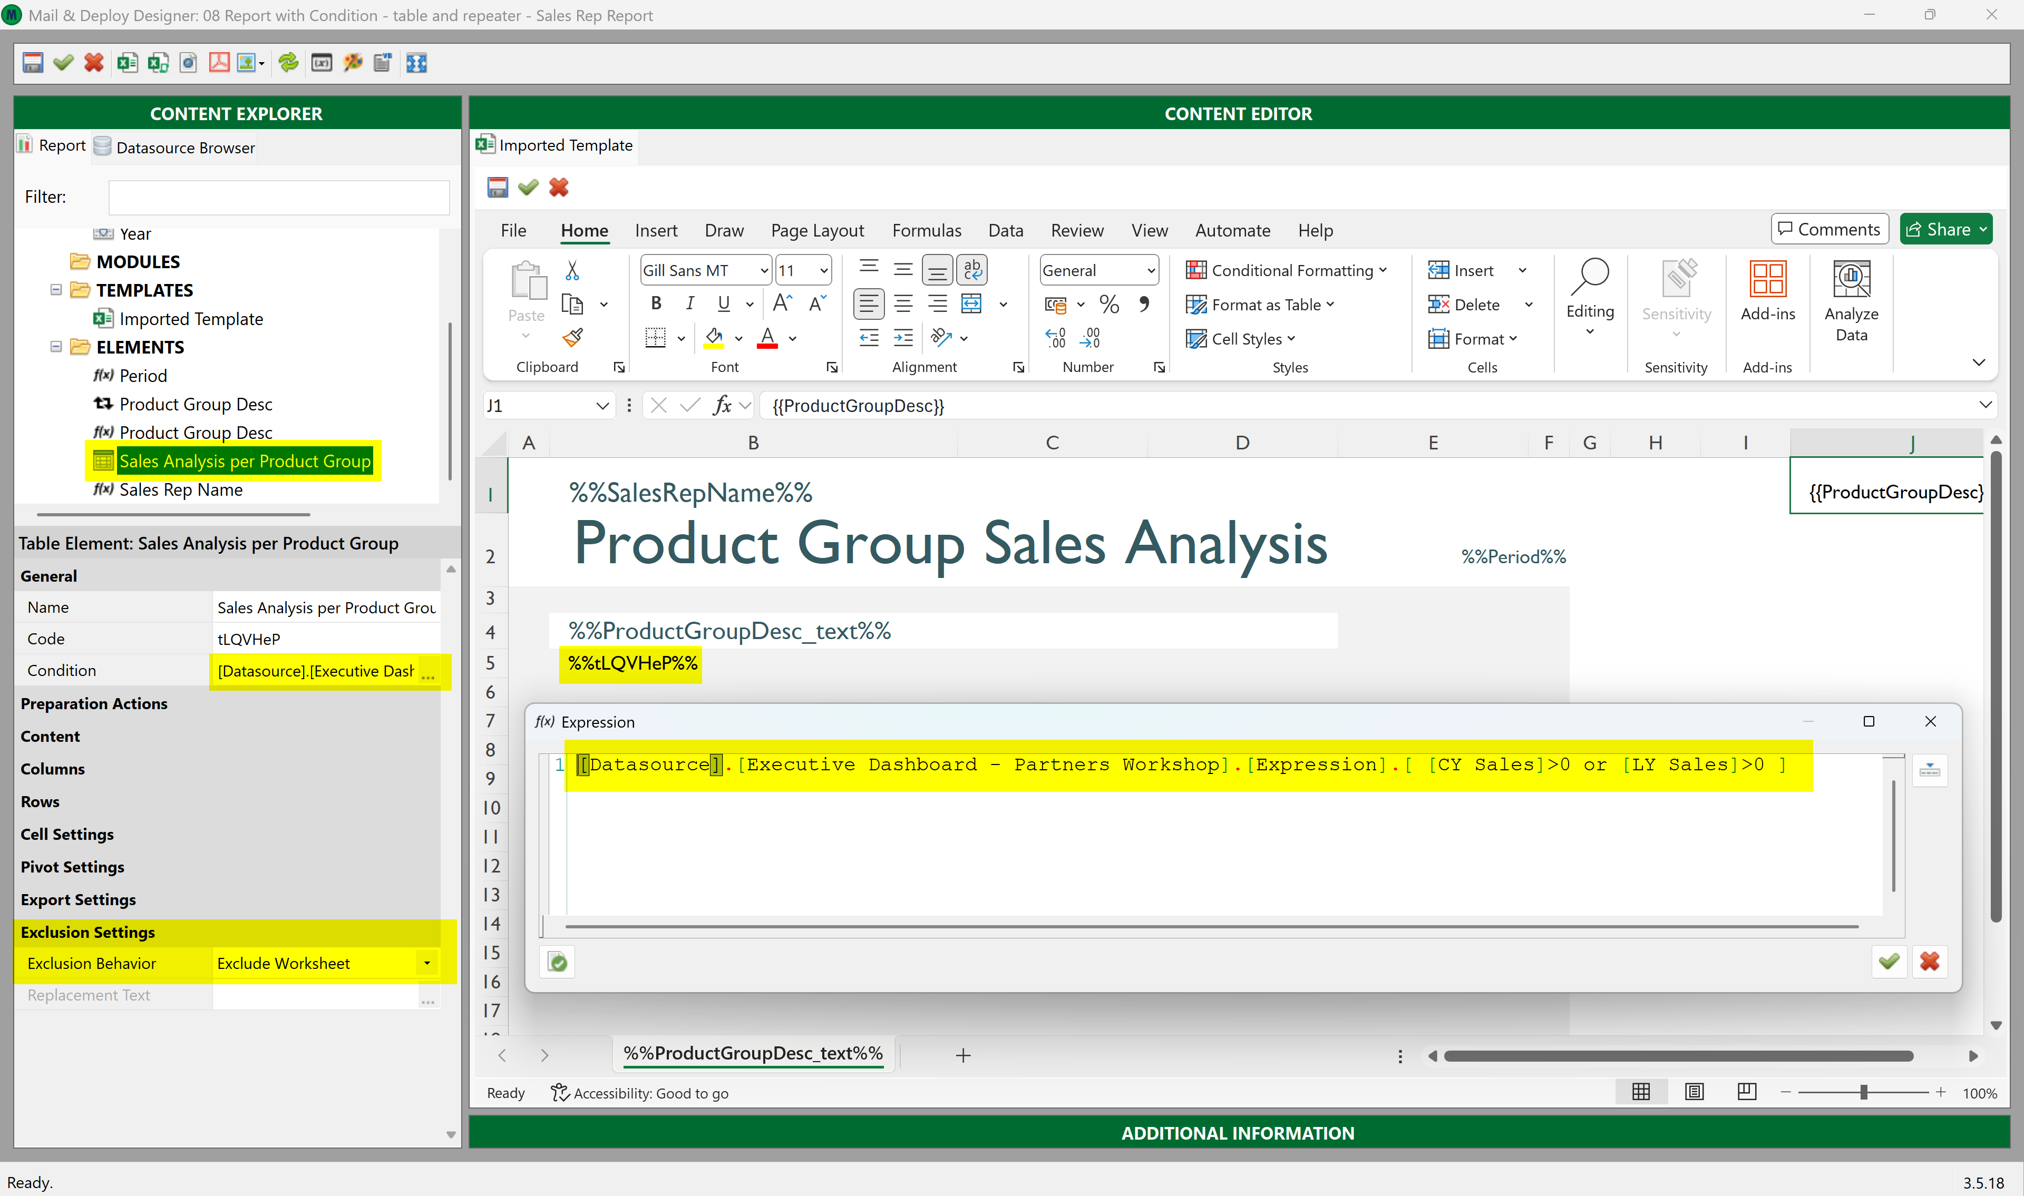This screenshot has width=2024, height=1196.
Task: Click Increase Decimal icon
Action: pos(1055,338)
